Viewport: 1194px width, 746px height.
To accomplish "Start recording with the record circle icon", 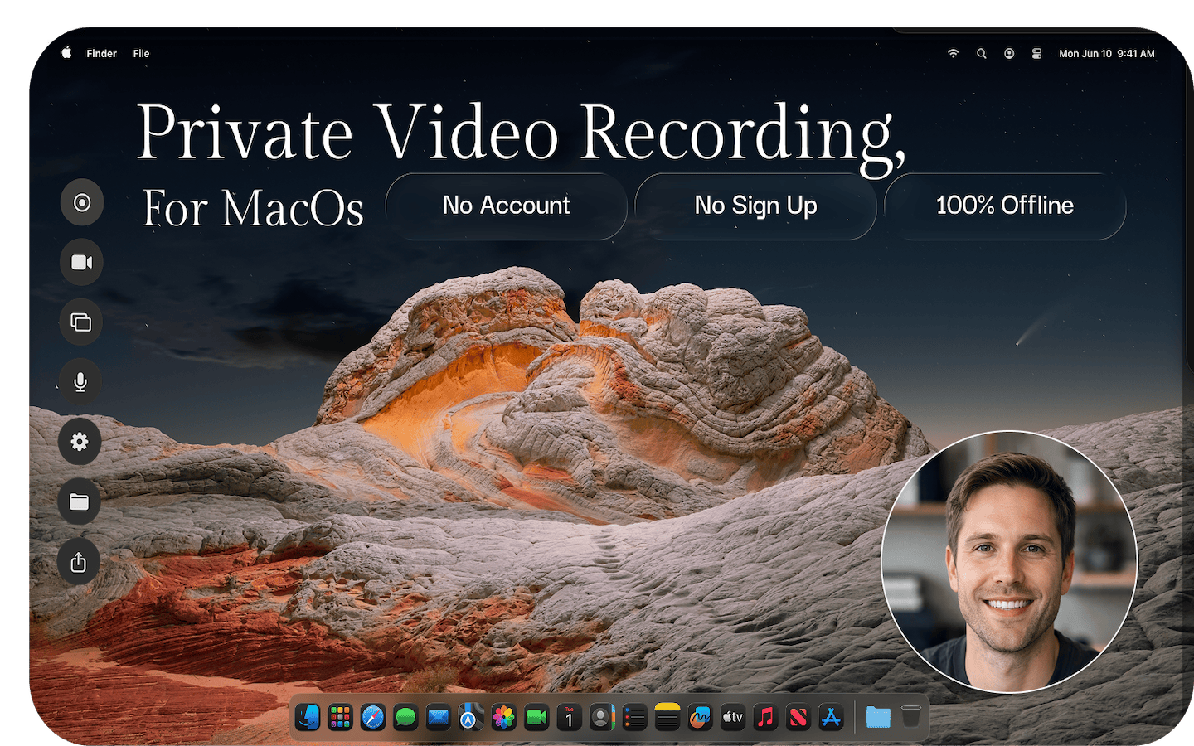I will [x=82, y=202].
